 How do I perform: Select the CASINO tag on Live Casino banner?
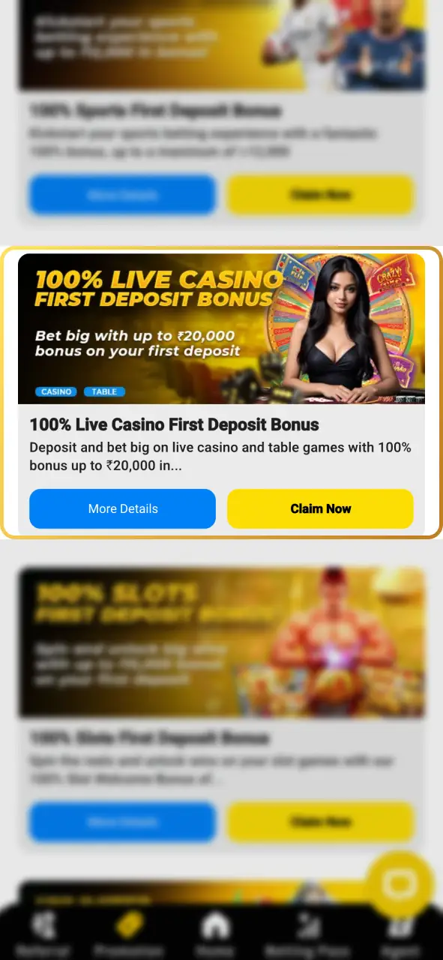56,391
